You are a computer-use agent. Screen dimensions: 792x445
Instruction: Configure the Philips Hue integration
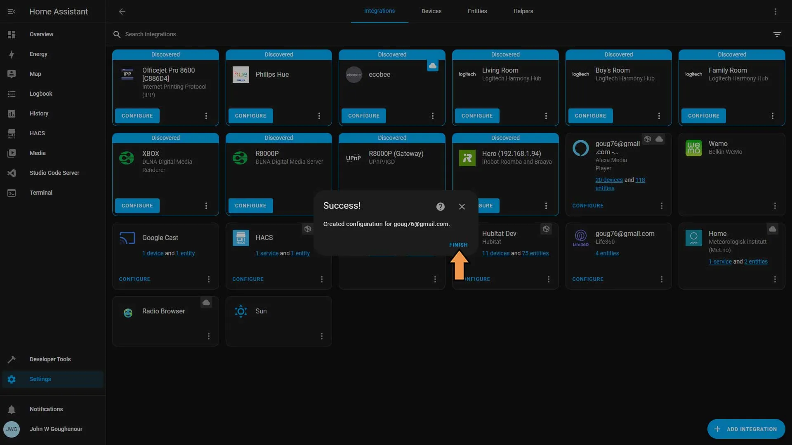point(250,116)
